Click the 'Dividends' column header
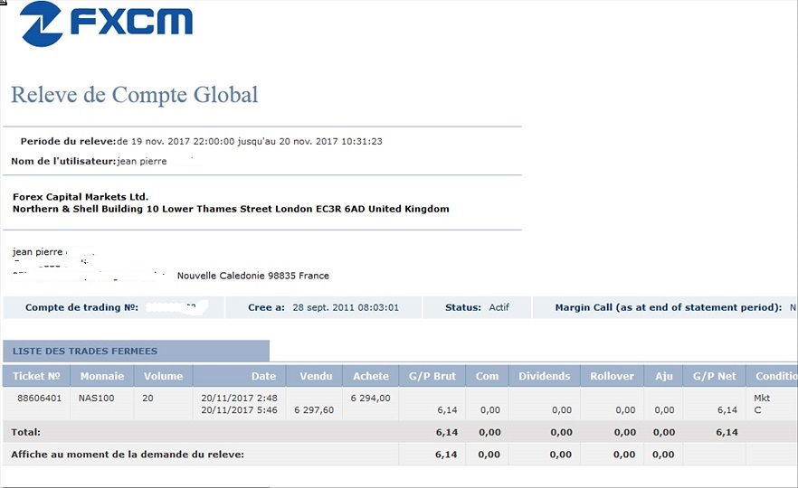The image size is (798, 488). [x=545, y=376]
